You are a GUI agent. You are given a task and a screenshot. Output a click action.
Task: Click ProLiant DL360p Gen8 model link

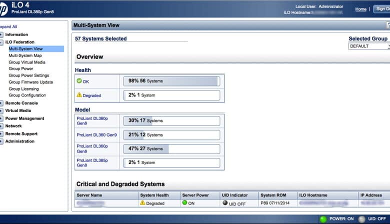(92, 148)
